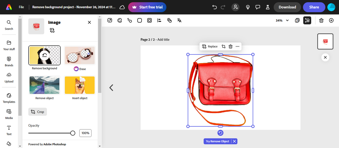The height and width of the screenshot is (148, 339).
Task: Click the Crop button in panel
Action: click(38, 112)
